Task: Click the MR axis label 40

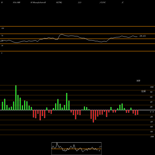Action: pyautogui.click(x=151, y=102)
